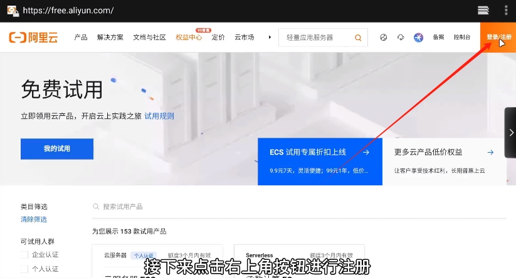
Task: Click the orange search magnifier icon
Action: point(358,38)
